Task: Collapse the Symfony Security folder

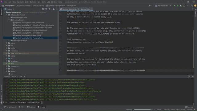Action: click(x=9, y=20)
